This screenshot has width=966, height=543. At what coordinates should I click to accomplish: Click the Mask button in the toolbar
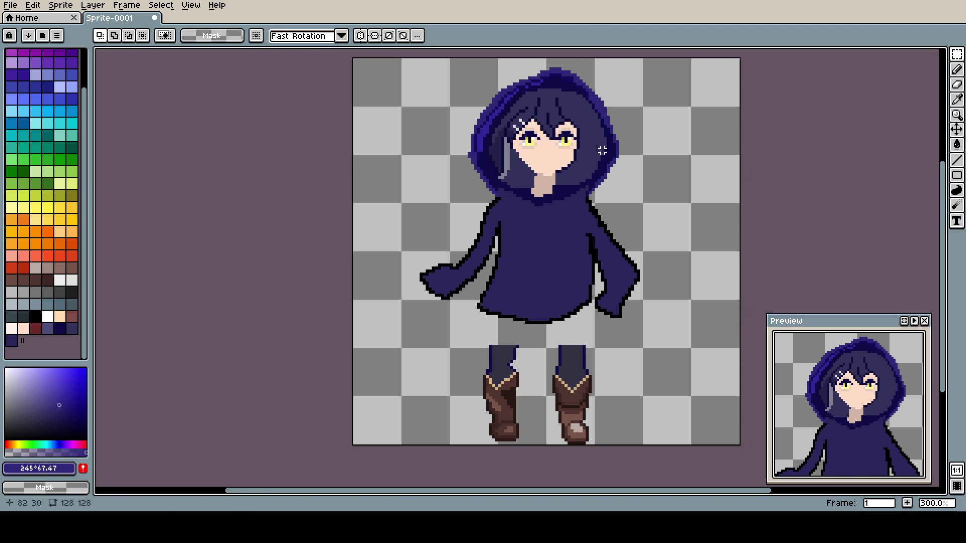tap(212, 36)
